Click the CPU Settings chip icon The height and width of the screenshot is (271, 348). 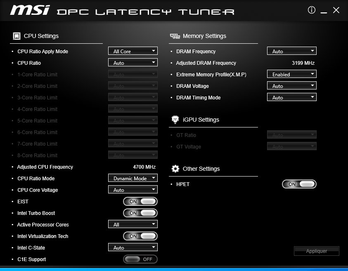coord(17,36)
